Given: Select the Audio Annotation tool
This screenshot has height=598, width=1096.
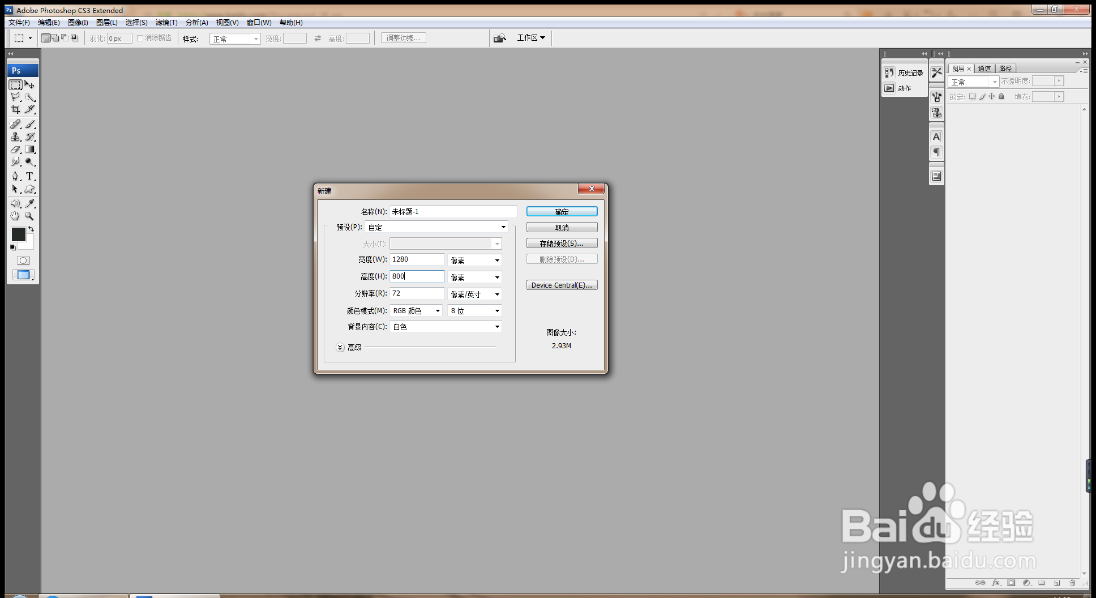Looking at the screenshot, I should pos(15,203).
